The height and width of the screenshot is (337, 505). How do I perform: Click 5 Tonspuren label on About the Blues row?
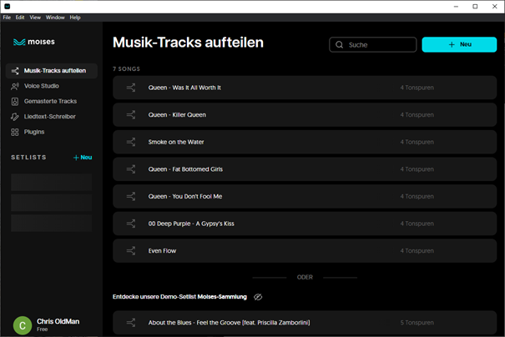pos(417,323)
